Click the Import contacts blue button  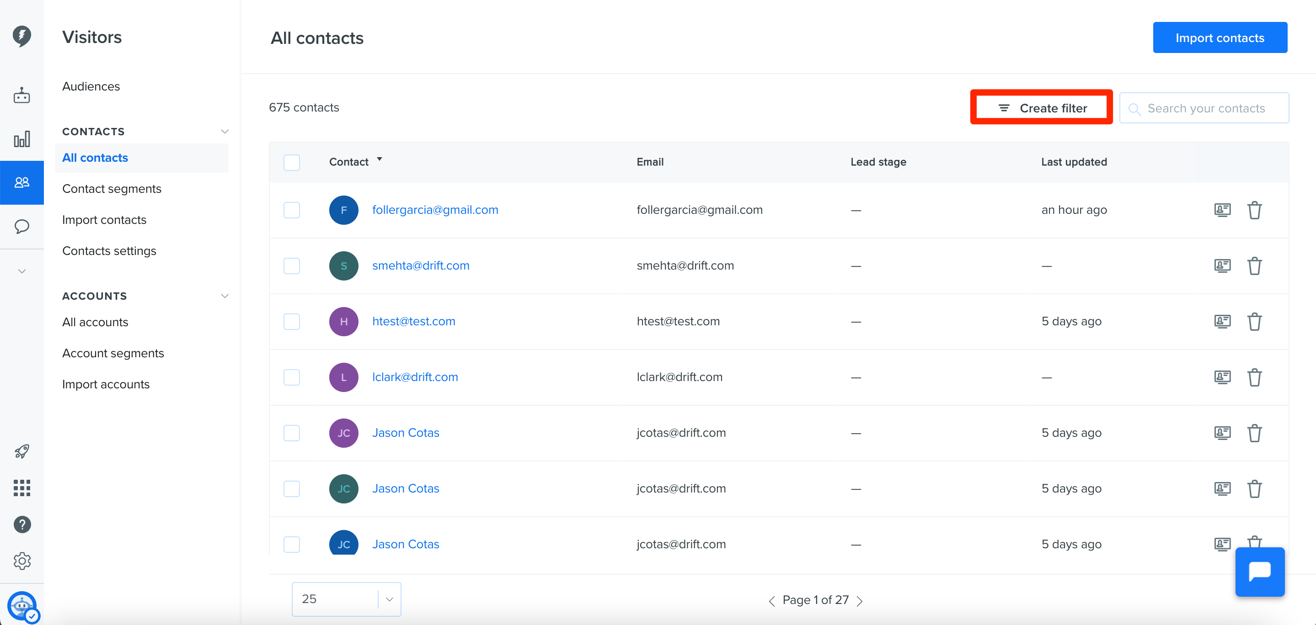click(1220, 37)
